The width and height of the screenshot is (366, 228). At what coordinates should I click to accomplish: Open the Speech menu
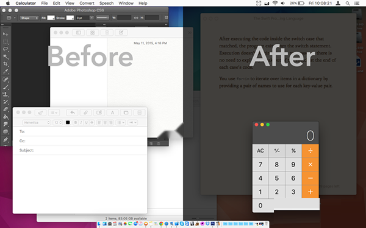tap(106, 3)
